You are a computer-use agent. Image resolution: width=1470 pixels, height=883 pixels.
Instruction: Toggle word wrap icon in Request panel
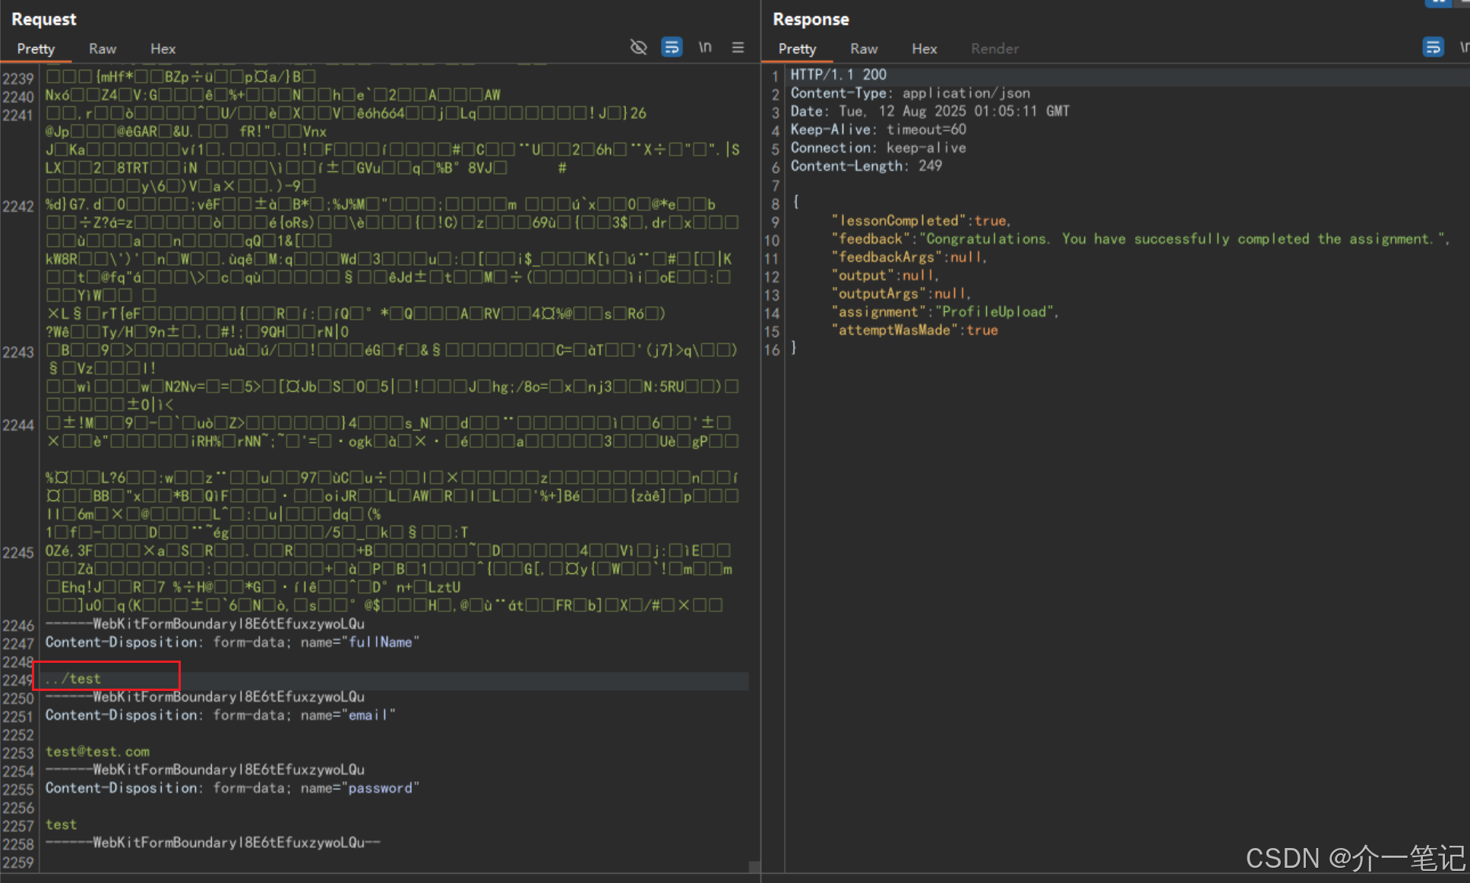[x=672, y=47]
